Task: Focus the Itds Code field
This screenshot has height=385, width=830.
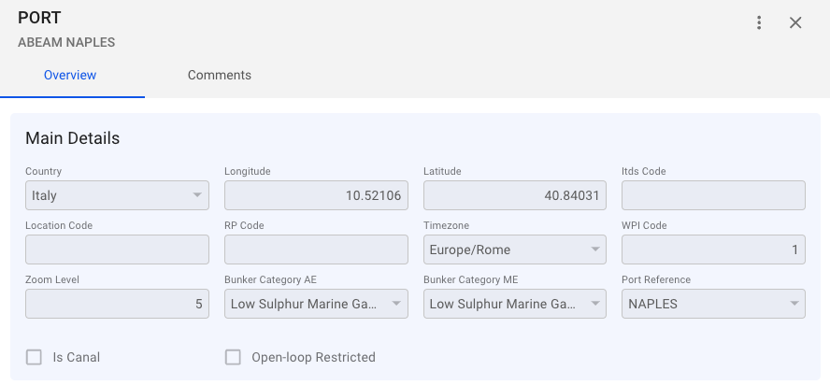Action: coord(713,195)
